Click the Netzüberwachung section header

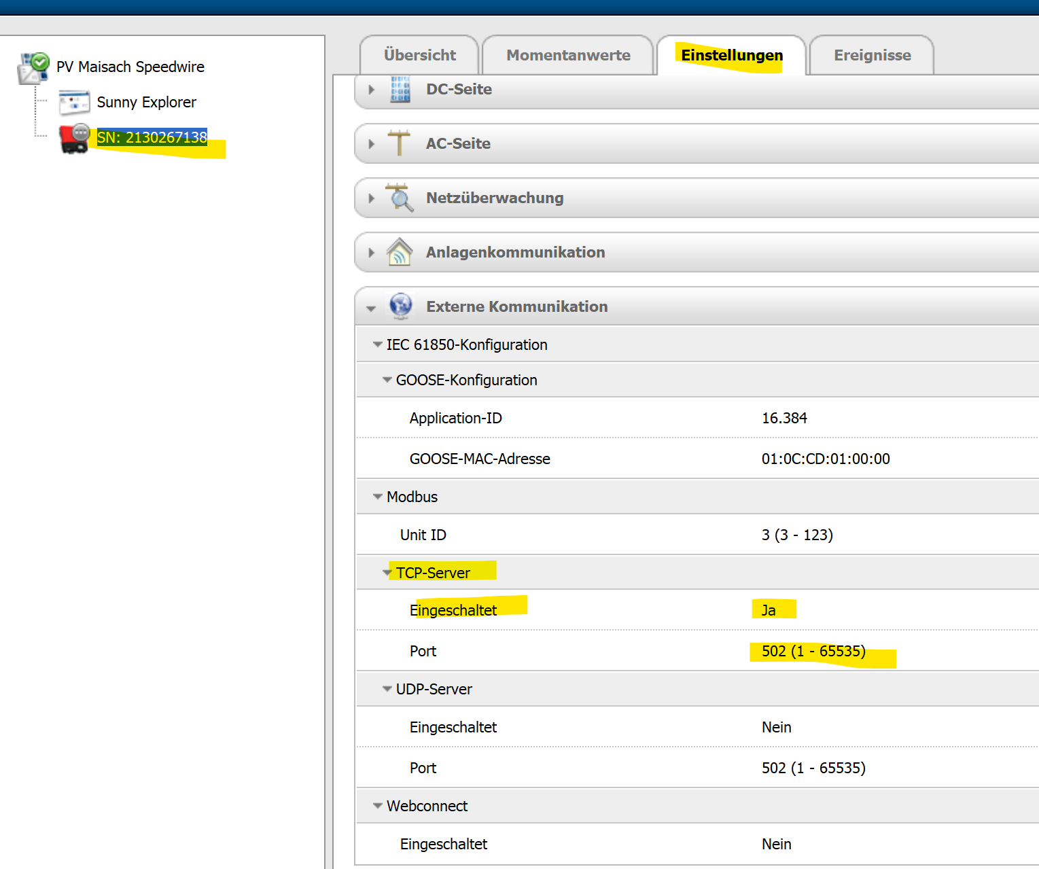[x=495, y=198]
